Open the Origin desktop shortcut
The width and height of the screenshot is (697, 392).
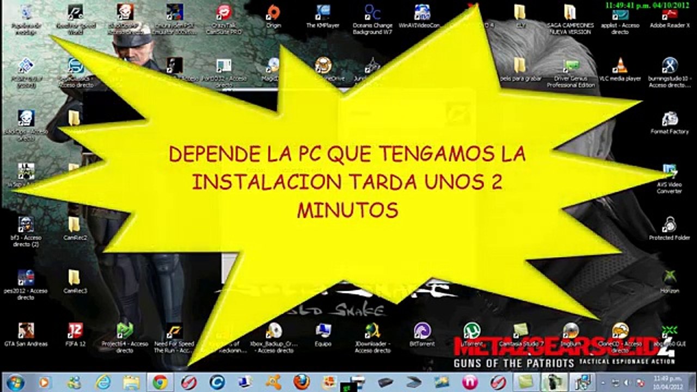click(x=273, y=16)
